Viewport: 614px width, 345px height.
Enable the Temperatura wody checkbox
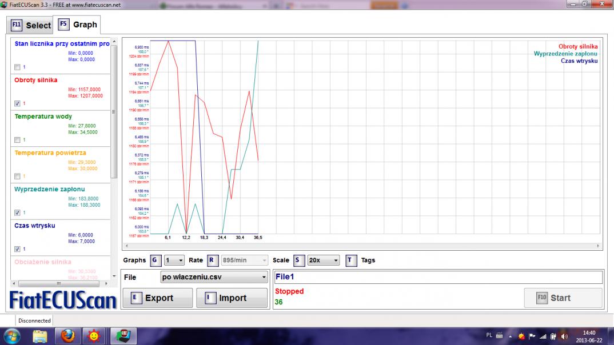tap(17, 140)
